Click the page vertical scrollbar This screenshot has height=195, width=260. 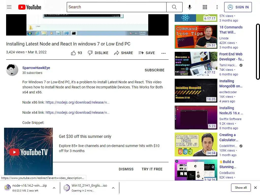(x=258, y=52)
